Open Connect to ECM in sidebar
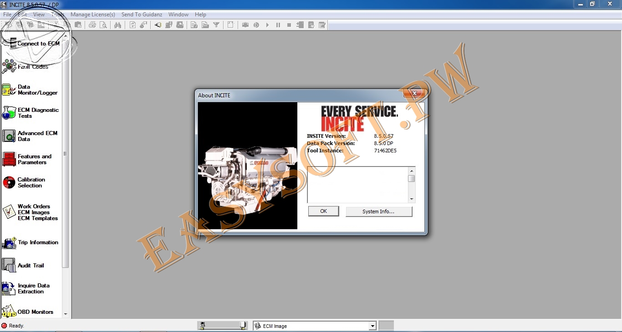 pos(31,44)
